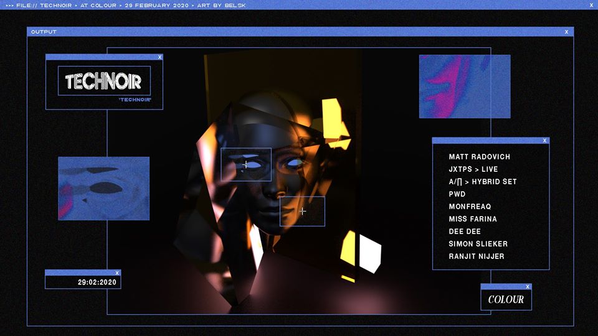598x336 pixels.
Task: Click Ranjit Nijjer at the list bottom
Action: (x=476, y=256)
